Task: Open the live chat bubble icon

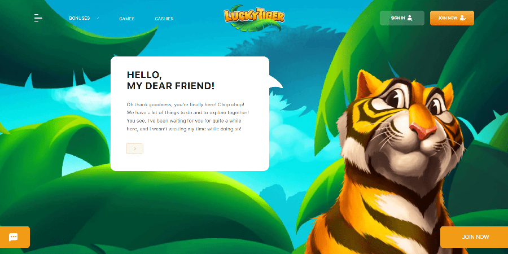Action: pyautogui.click(x=14, y=237)
